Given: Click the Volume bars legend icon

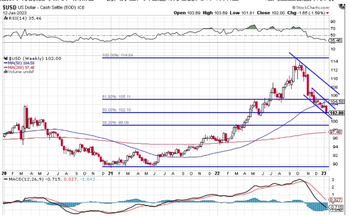Looking at the screenshot, I should point(5,71).
